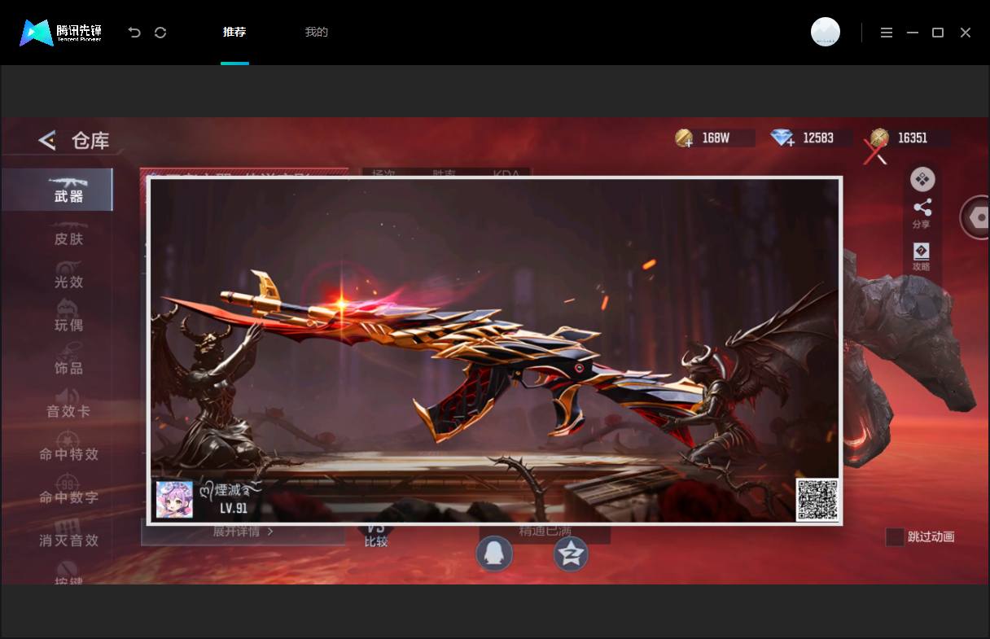Switch to the 我的 tab
This screenshot has width=990, height=639.
pyautogui.click(x=317, y=33)
